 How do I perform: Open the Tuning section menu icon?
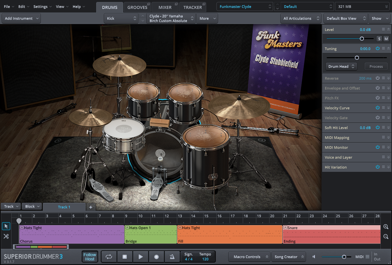383,48
